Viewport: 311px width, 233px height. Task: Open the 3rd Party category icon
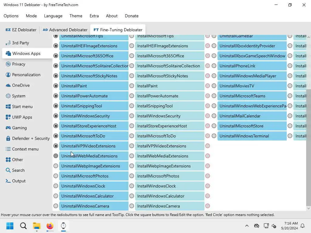click(8, 43)
